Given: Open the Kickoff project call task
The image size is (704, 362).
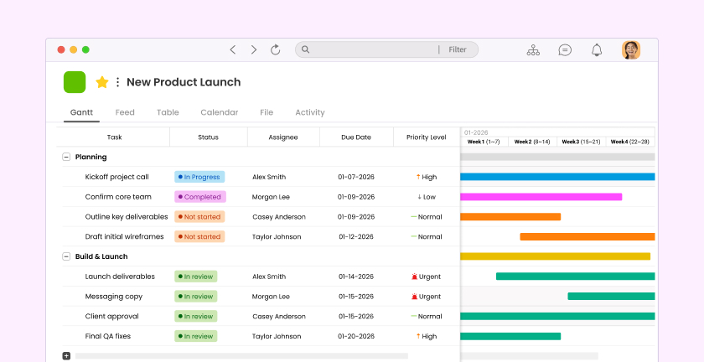Looking at the screenshot, I should click(116, 177).
